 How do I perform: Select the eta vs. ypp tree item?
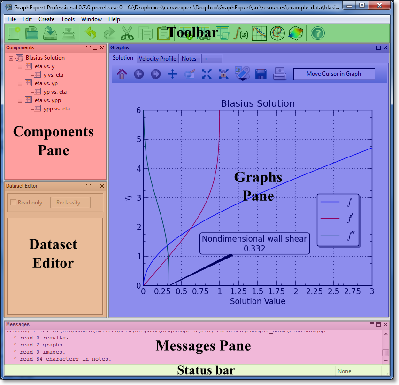click(48, 101)
